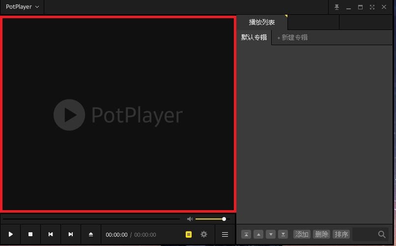The image size is (396, 246).
Task: Click the 删除 button in playlist
Action: coord(321,234)
